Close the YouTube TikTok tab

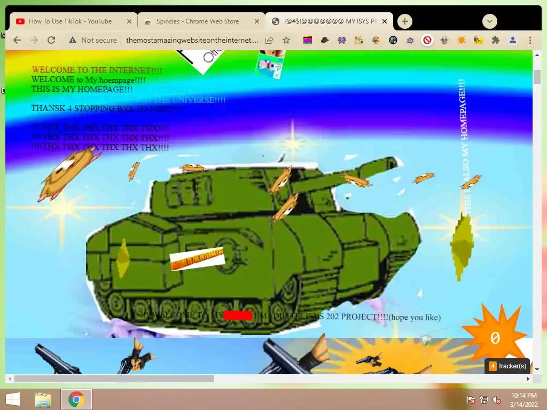[x=129, y=21]
